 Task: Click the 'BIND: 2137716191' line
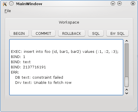click(x=28, y=67)
